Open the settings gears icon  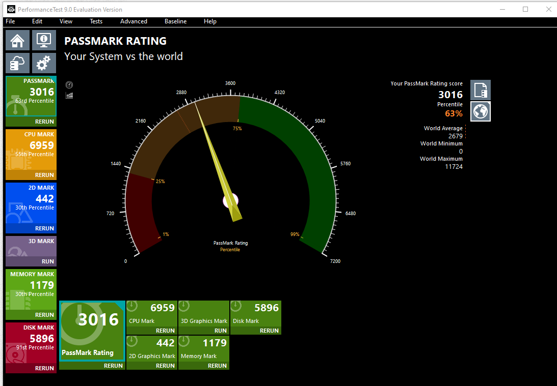coord(44,63)
